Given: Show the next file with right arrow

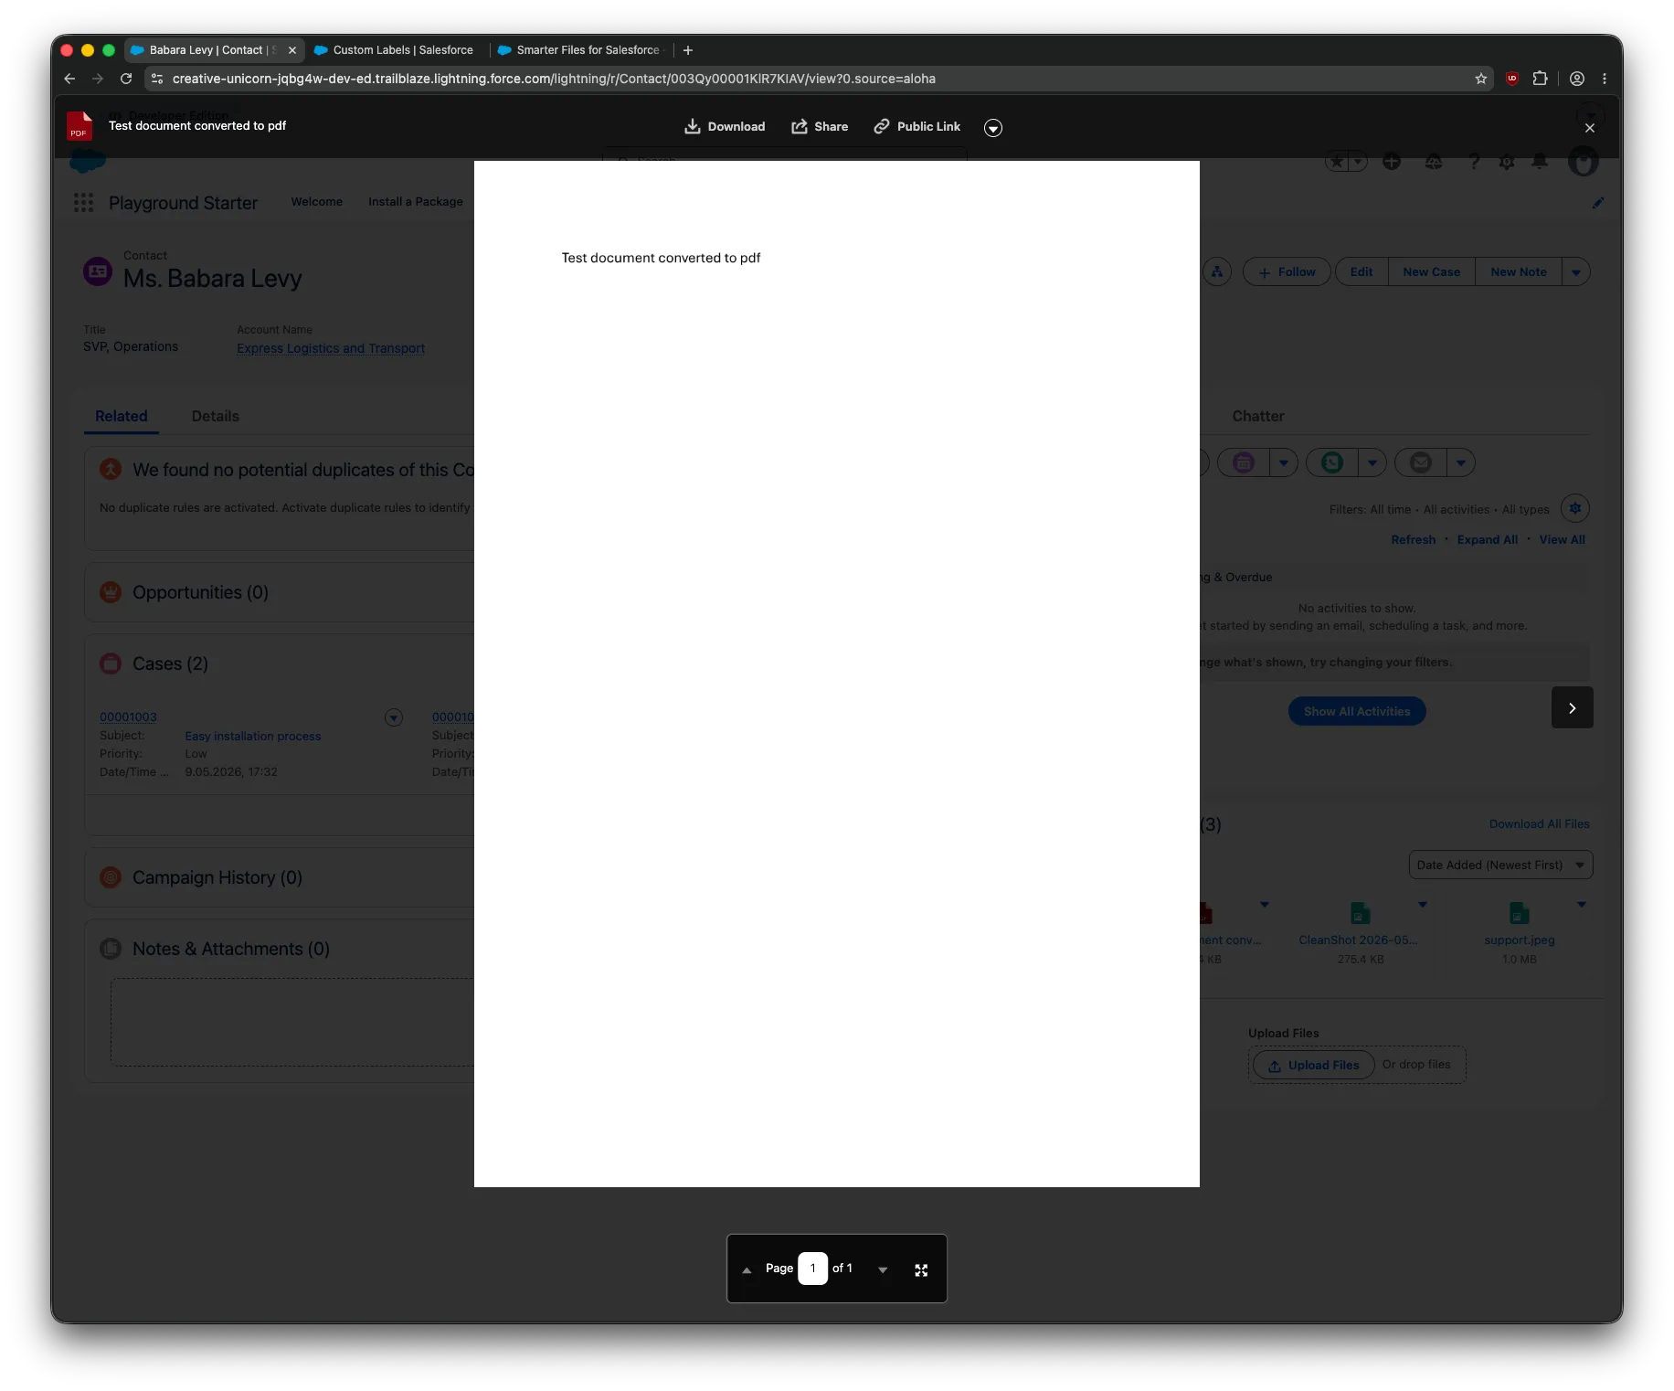Looking at the screenshot, I should click(x=1572, y=707).
